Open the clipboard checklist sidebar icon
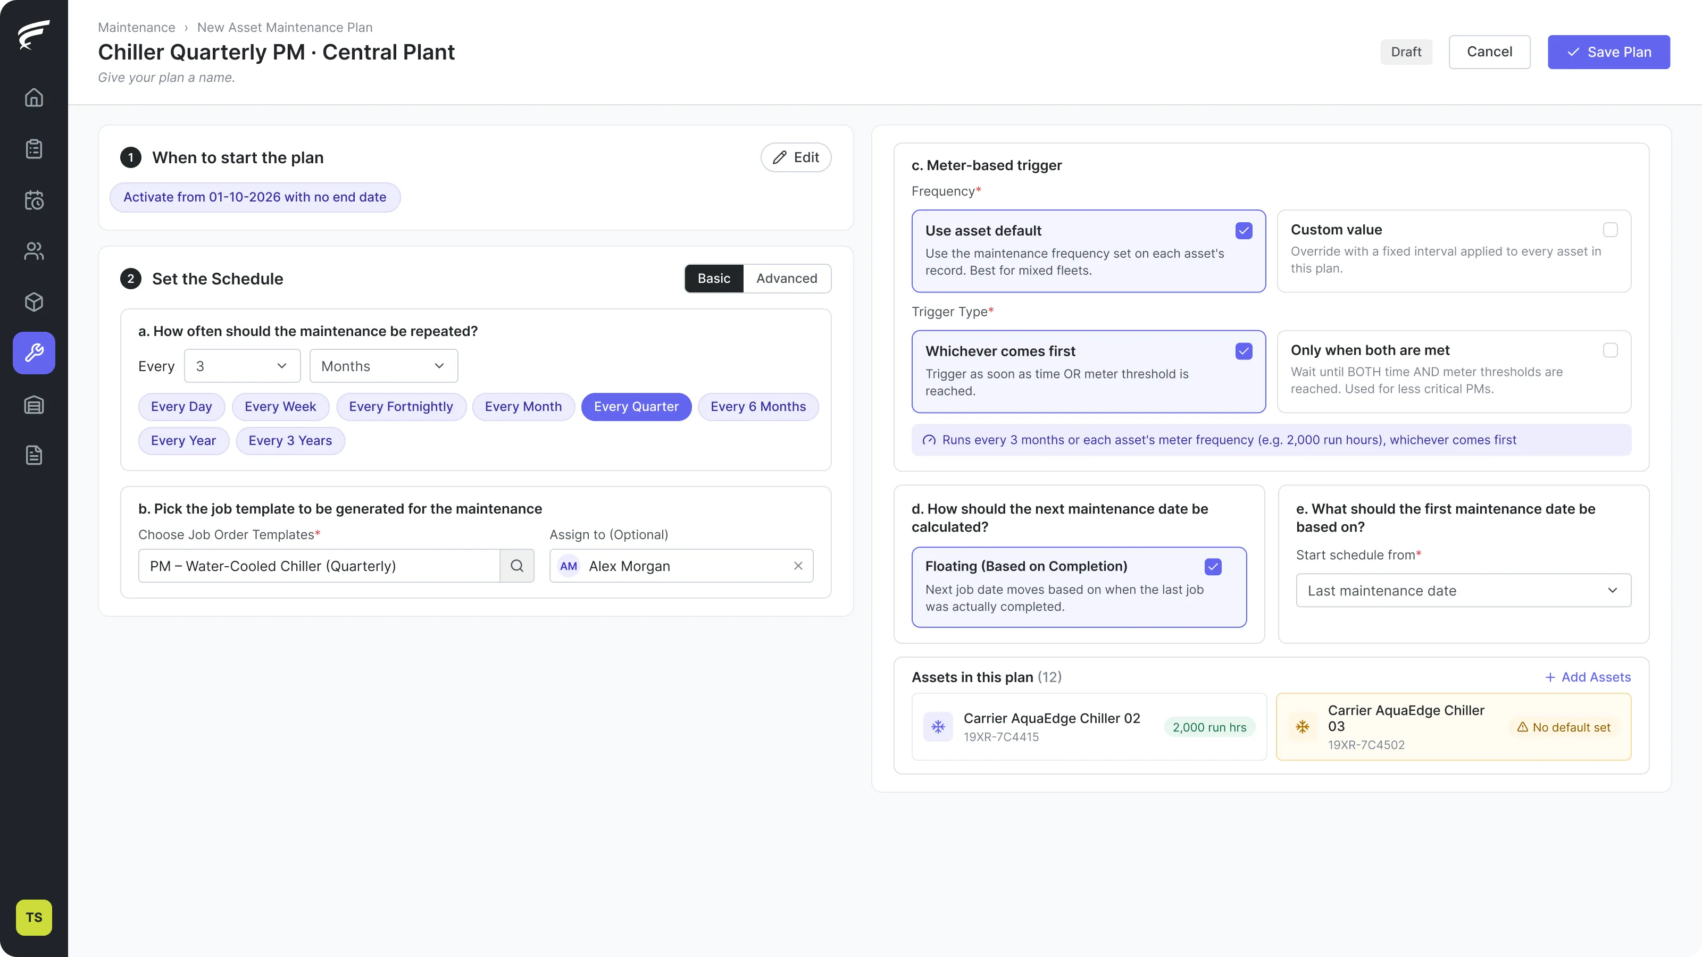 [34, 149]
